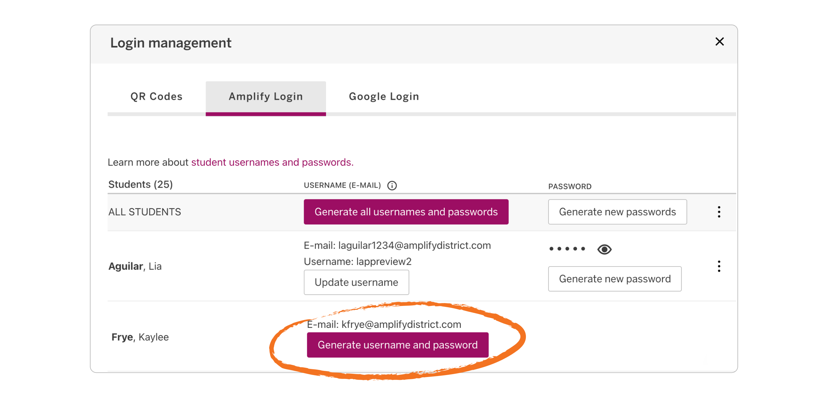Click Update username for Lia Aguilar

[x=356, y=282]
